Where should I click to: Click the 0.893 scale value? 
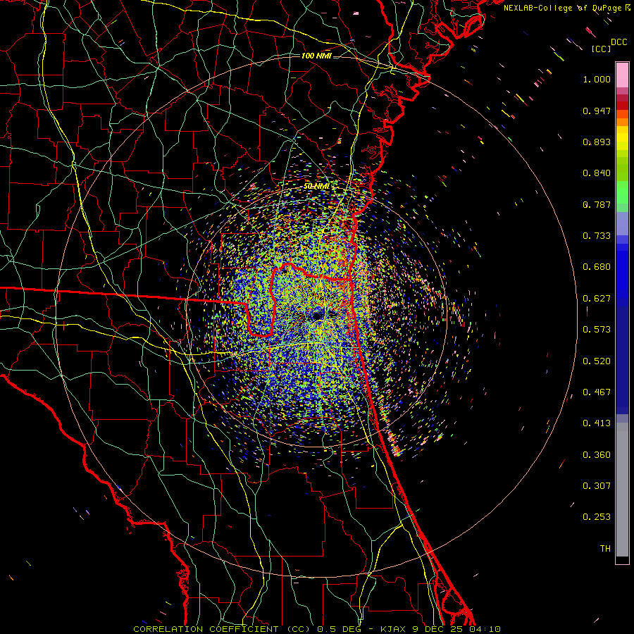(x=597, y=142)
